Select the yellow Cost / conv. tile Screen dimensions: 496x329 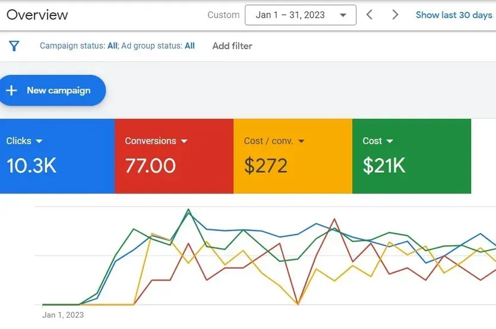point(293,156)
